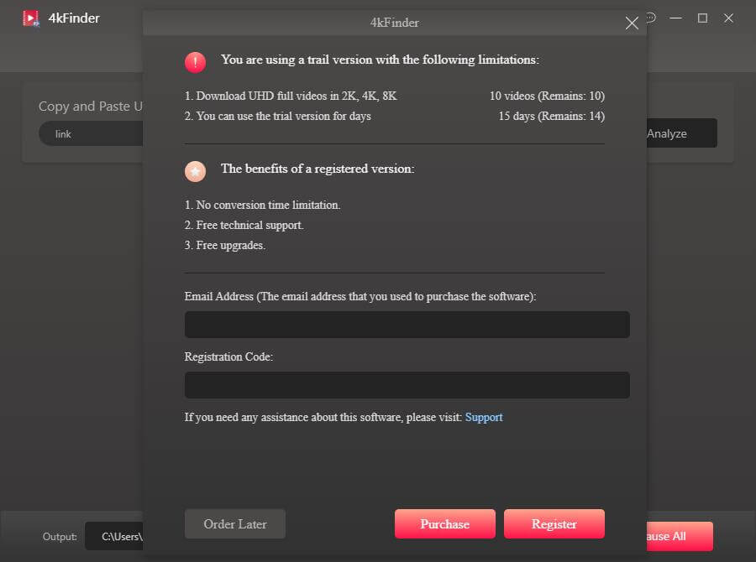This screenshot has width=756, height=562.
Task: Maximize the 4kFinder main window
Action: [703, 18]
